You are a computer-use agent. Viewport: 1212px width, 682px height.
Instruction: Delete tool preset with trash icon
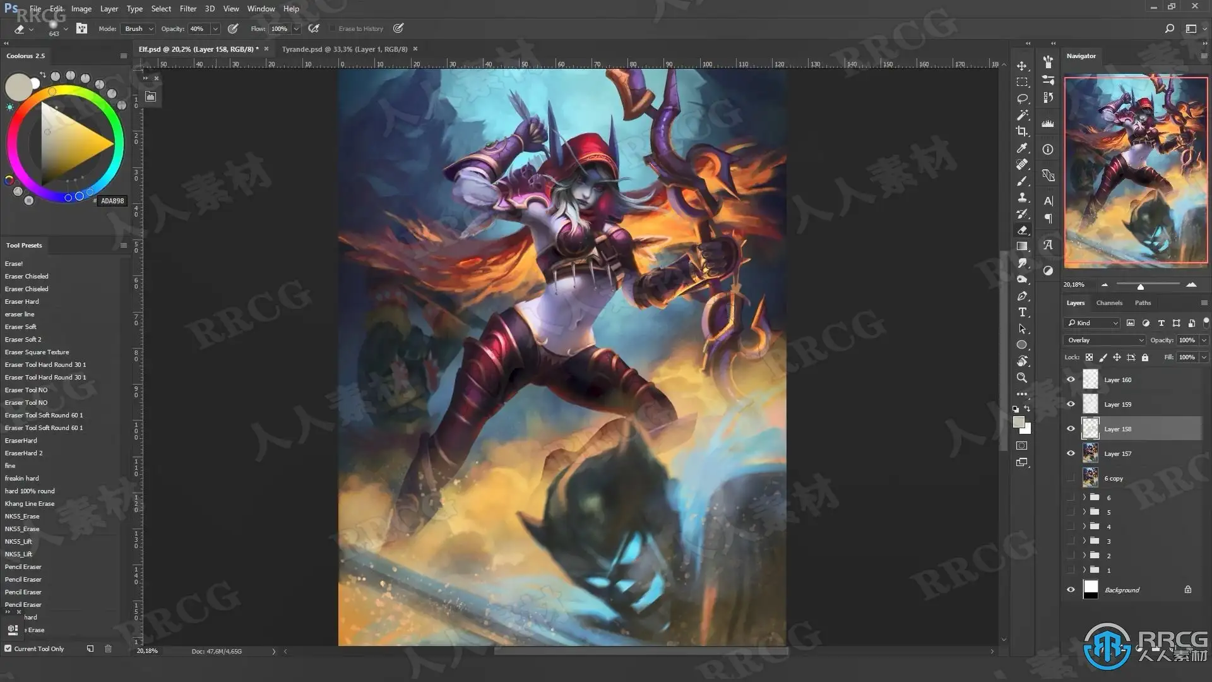coord(108,649)
